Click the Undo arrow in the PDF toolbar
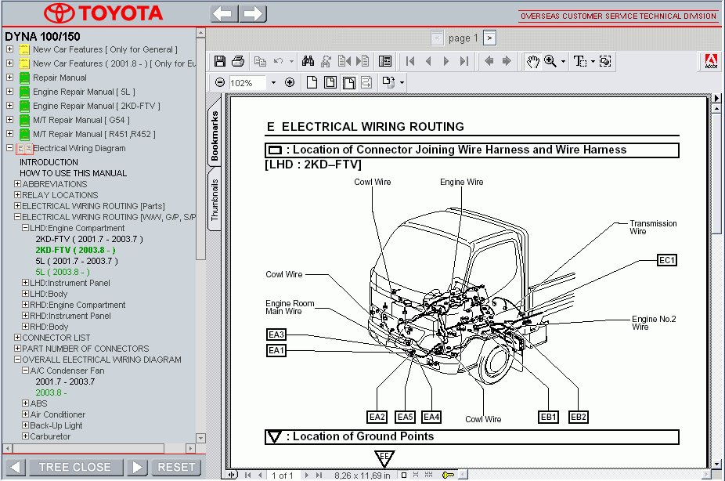This screenshot has height=481, width=725. click(x=279, y=61)
